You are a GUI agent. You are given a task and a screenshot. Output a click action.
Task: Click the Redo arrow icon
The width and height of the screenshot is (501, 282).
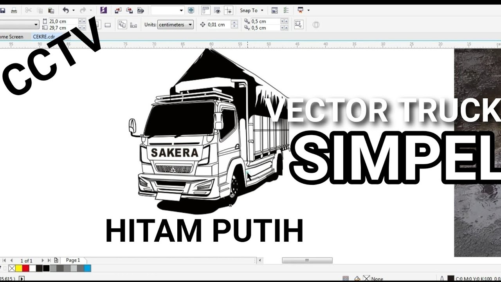pyautogui.click(x=83, y=11)
